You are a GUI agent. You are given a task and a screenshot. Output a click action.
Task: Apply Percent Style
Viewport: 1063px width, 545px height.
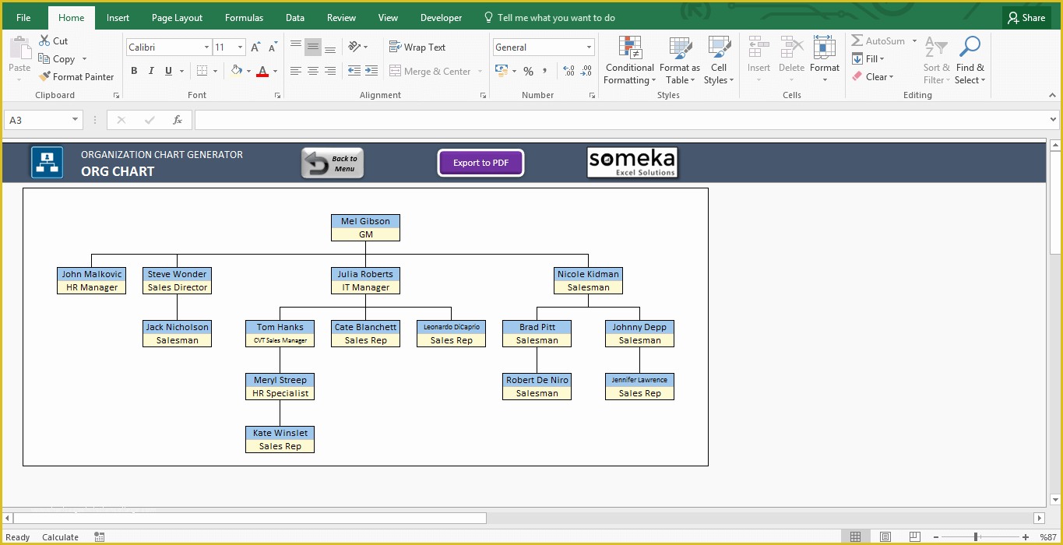click(528, 71)
